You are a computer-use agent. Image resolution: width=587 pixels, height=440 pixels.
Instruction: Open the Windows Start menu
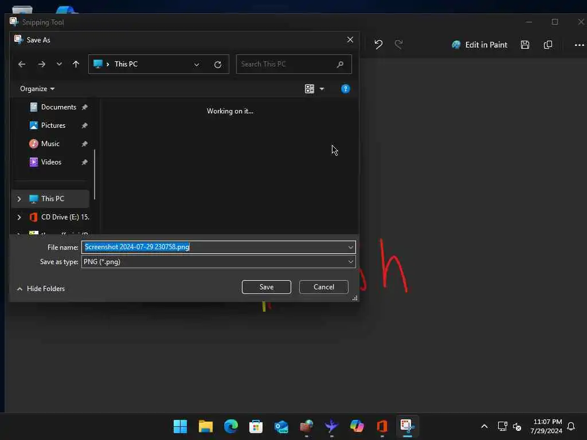pos(181,426)
